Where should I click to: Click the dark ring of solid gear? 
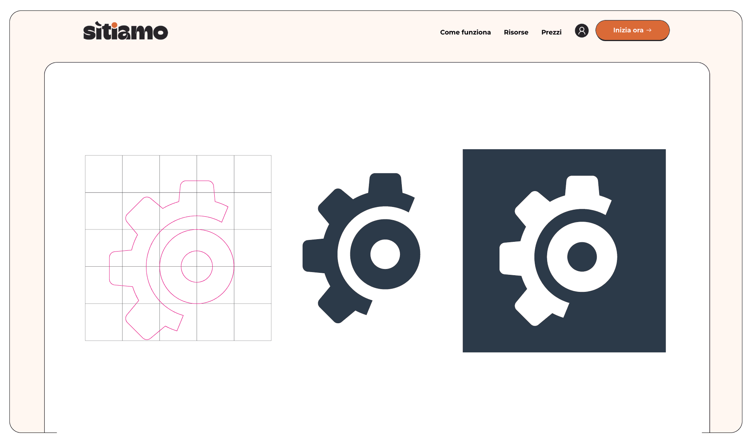coord(360,254)
